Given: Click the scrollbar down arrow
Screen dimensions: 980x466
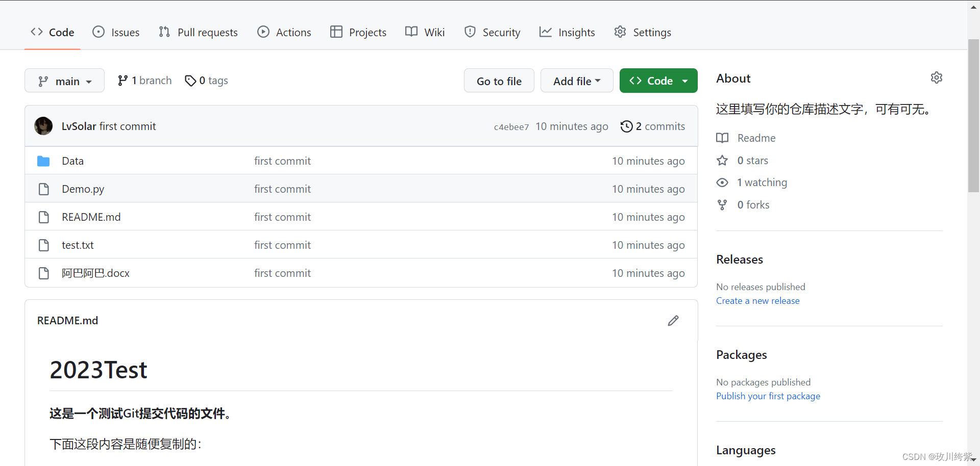Looking at the screenshot, I should click(973, 460).
